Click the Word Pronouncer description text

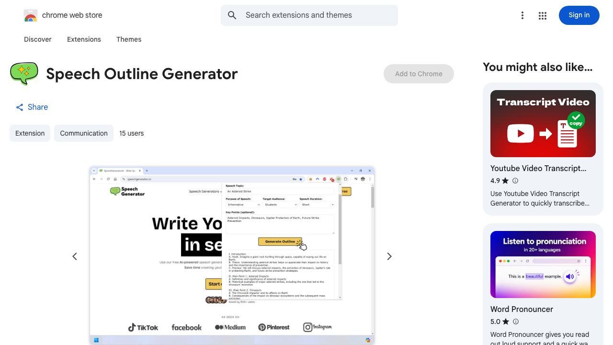pyautogui.click(x=540, y=338)
